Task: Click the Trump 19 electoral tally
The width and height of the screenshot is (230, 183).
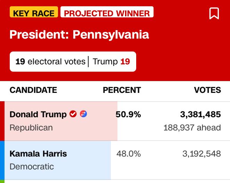Action: 111,62
